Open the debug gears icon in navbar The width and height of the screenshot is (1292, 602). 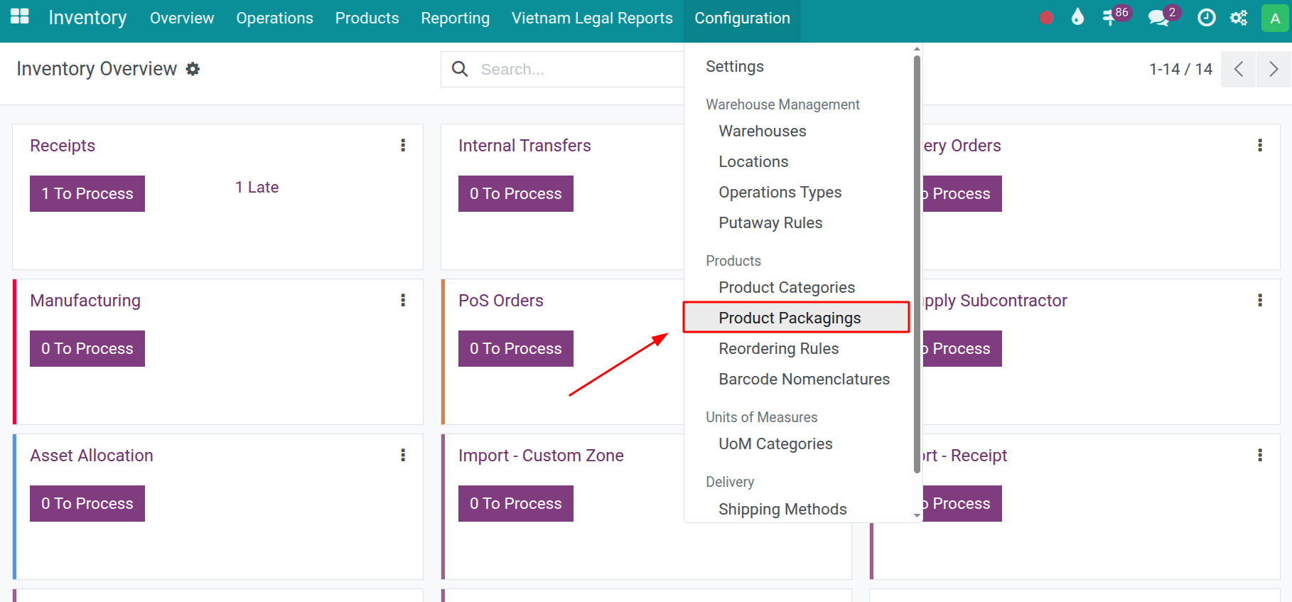pyautogui.click(x=1239, y=18)
